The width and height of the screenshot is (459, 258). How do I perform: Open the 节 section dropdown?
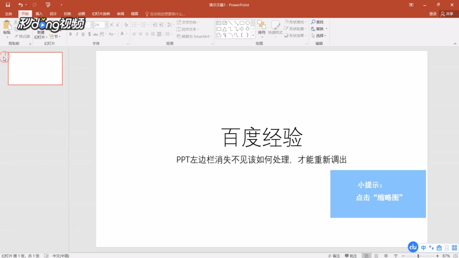click(x=55, y=37)
